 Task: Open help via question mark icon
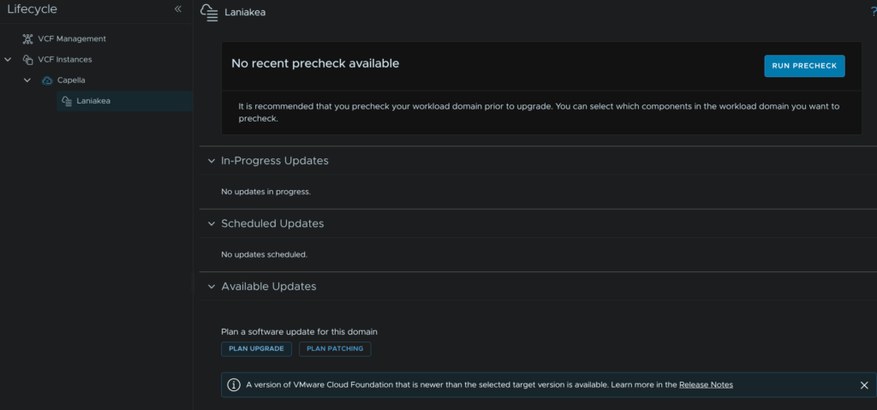tap(873, 11)
